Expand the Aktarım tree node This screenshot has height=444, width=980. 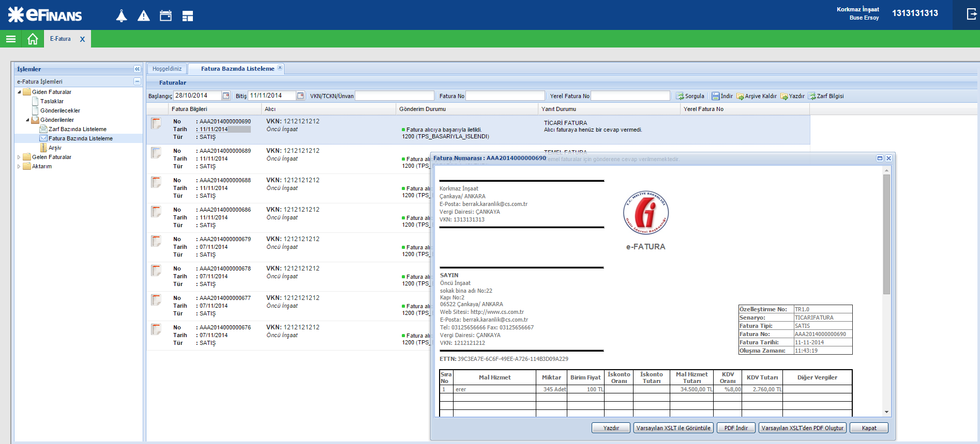coord(19,166)
